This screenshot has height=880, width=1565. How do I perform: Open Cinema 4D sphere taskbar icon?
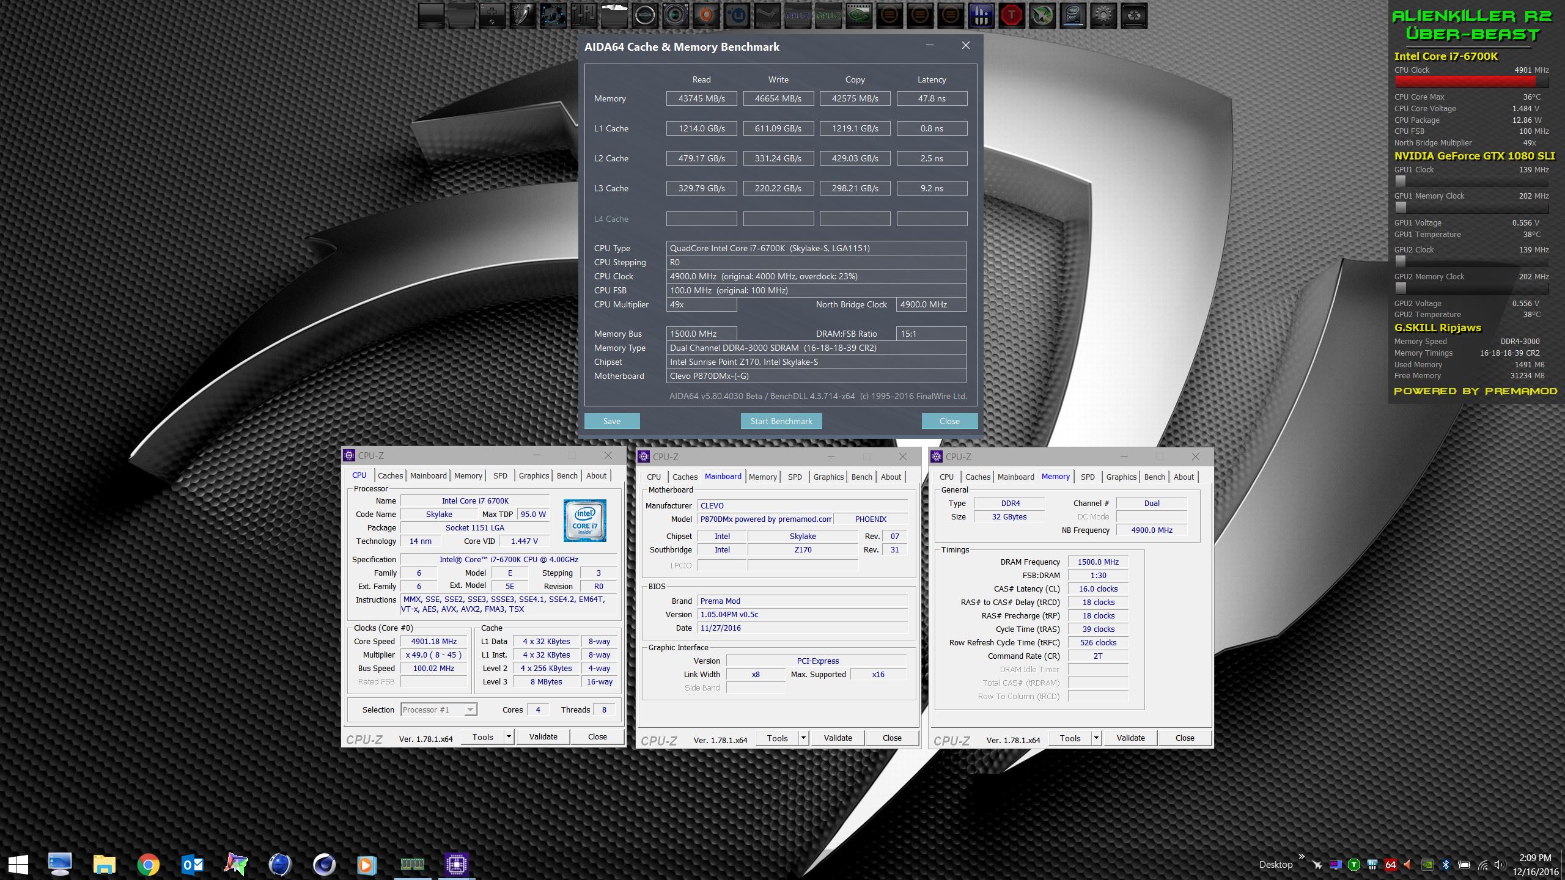[x=324, y=864]
